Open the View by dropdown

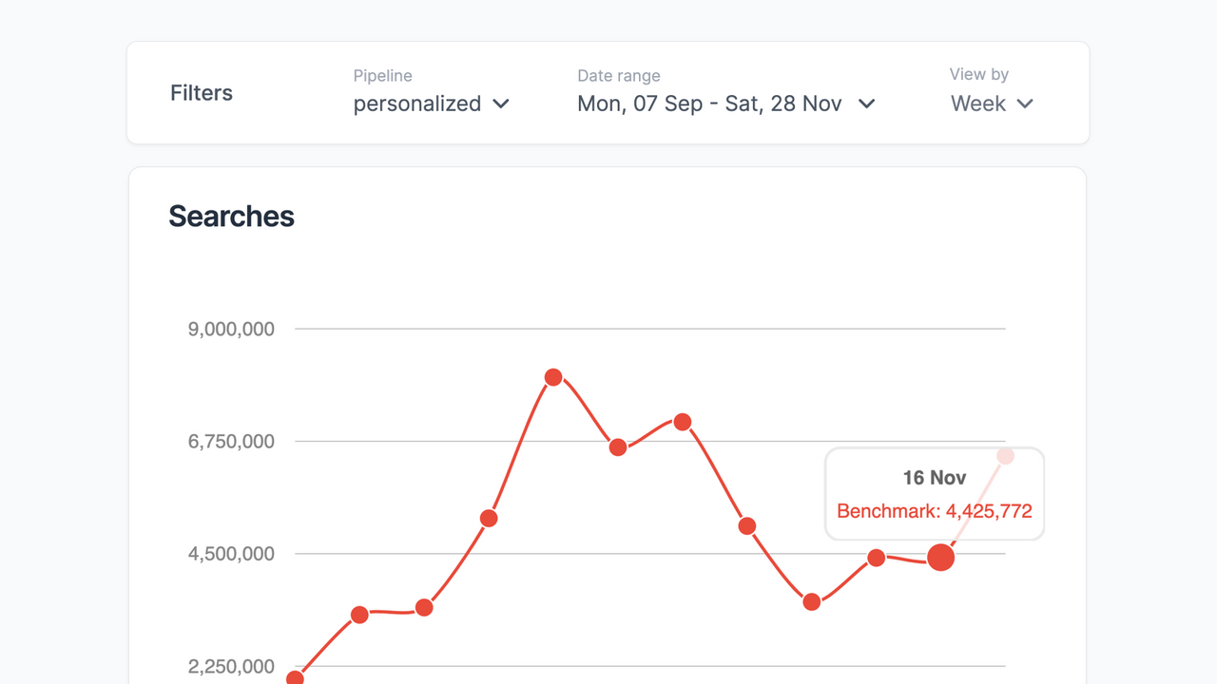pos(992,104)
